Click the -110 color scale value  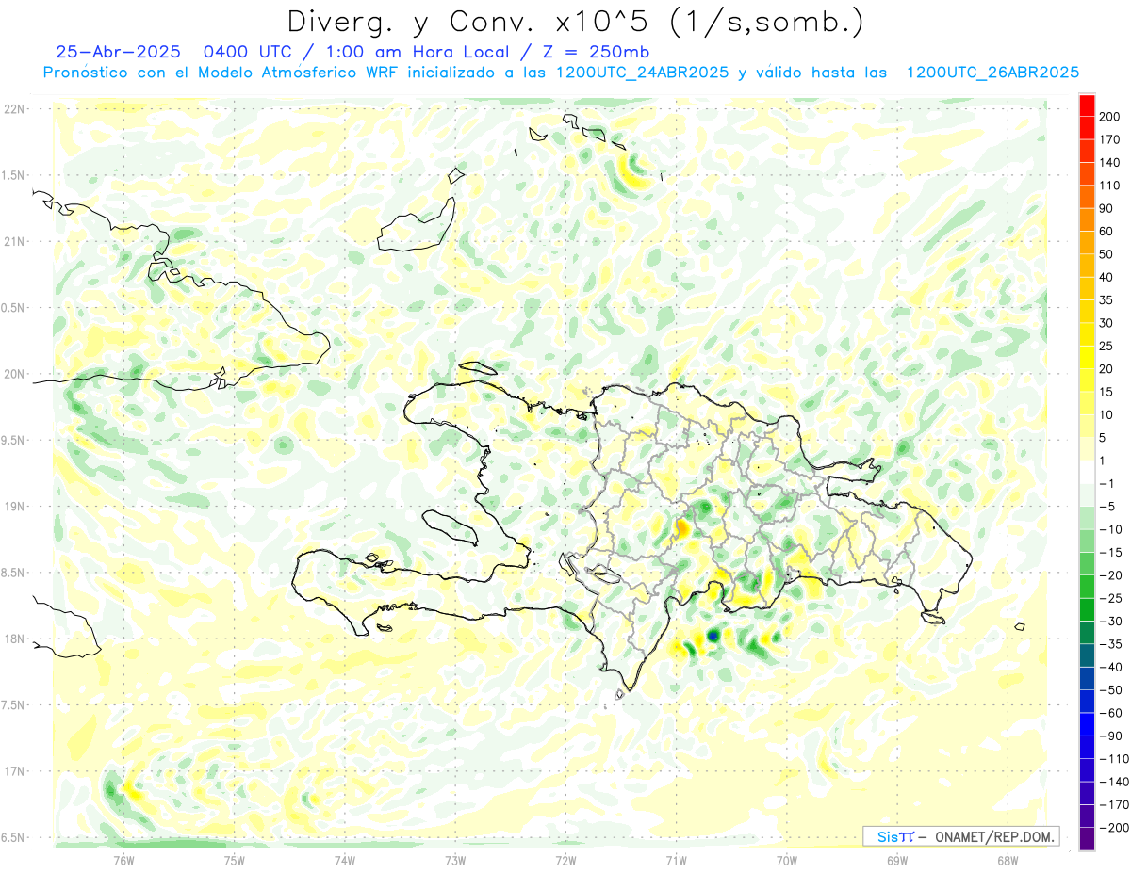(1112, 759)
